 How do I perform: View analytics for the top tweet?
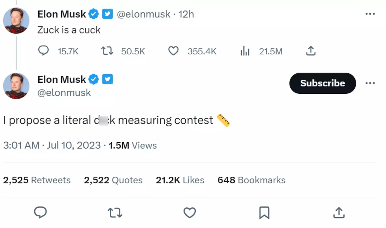click(x=245, y=51)
